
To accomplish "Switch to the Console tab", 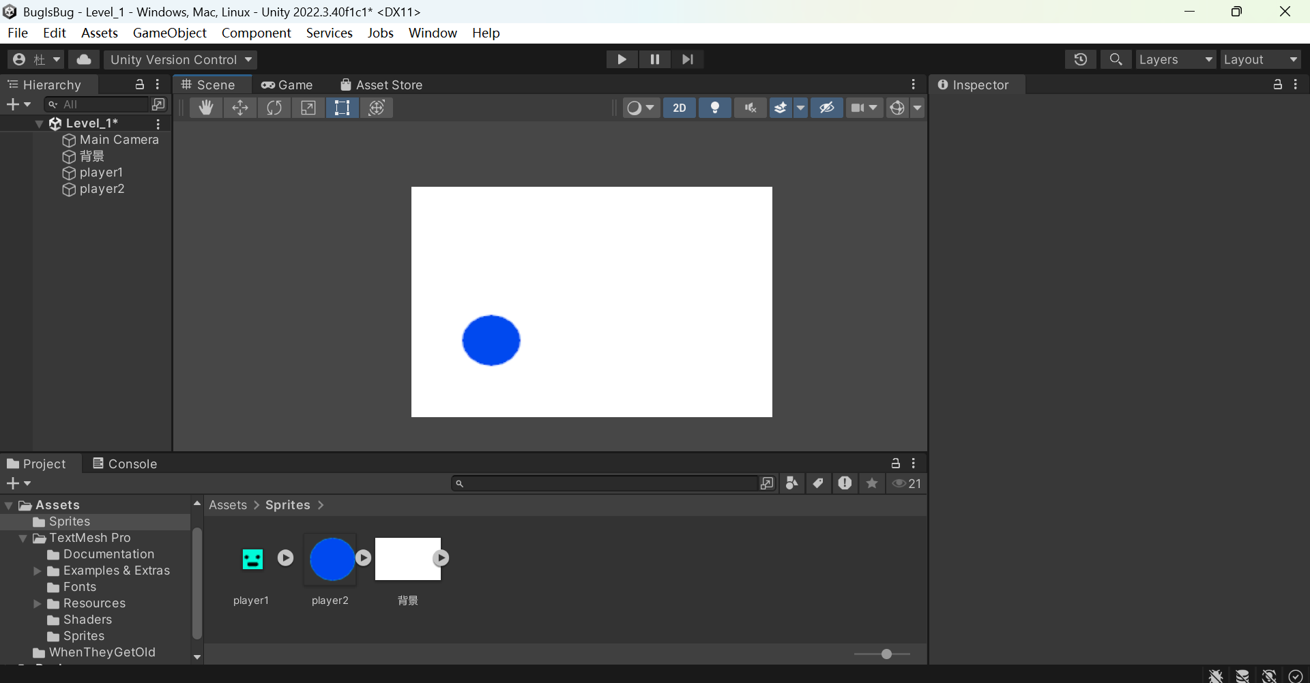I will (125, 464).
